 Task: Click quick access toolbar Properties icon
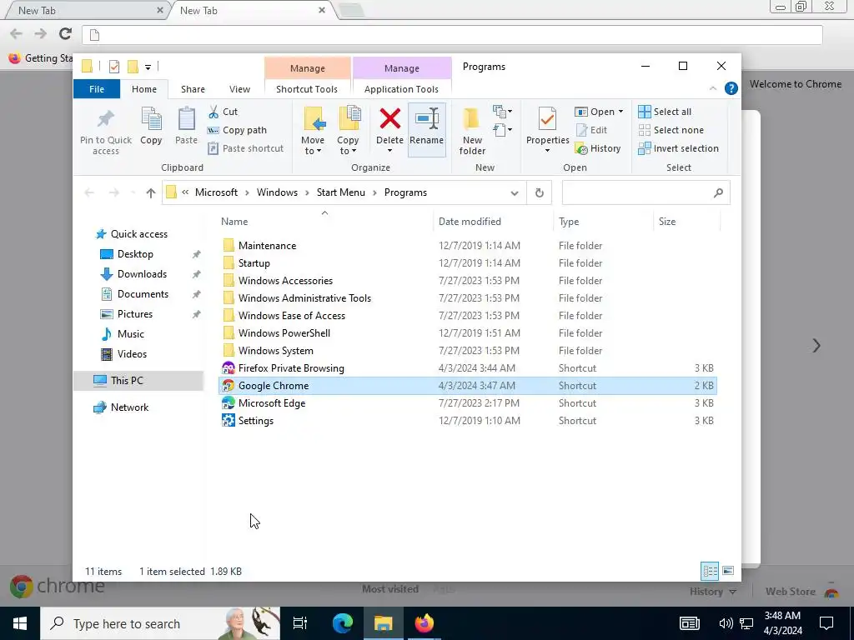113,67
